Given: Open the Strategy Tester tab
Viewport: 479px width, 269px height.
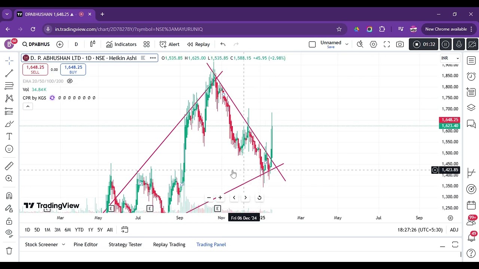Looking at the screenshot, I should 125,244.
